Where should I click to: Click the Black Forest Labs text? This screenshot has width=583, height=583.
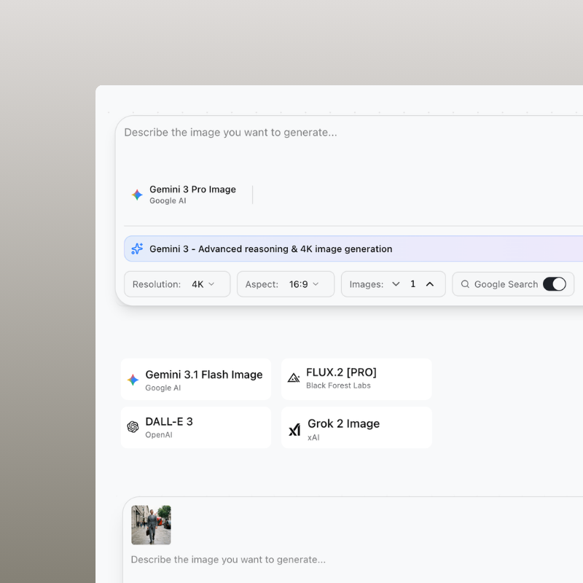click(338, 386)
